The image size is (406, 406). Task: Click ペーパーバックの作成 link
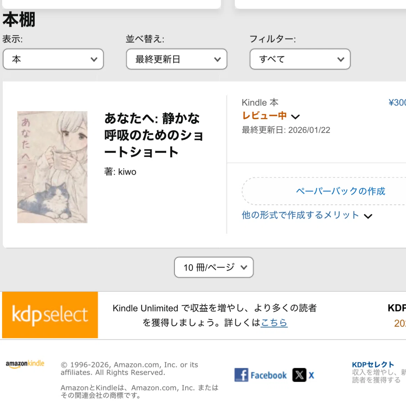(340, 191)
